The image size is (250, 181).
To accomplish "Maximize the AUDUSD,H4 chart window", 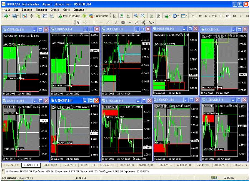I will (x=142, y=29).
